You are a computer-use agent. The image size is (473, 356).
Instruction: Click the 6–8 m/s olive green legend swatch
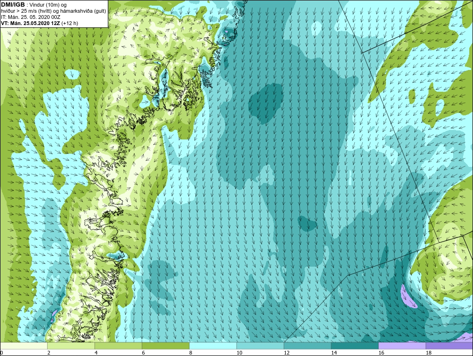point(166,346)
